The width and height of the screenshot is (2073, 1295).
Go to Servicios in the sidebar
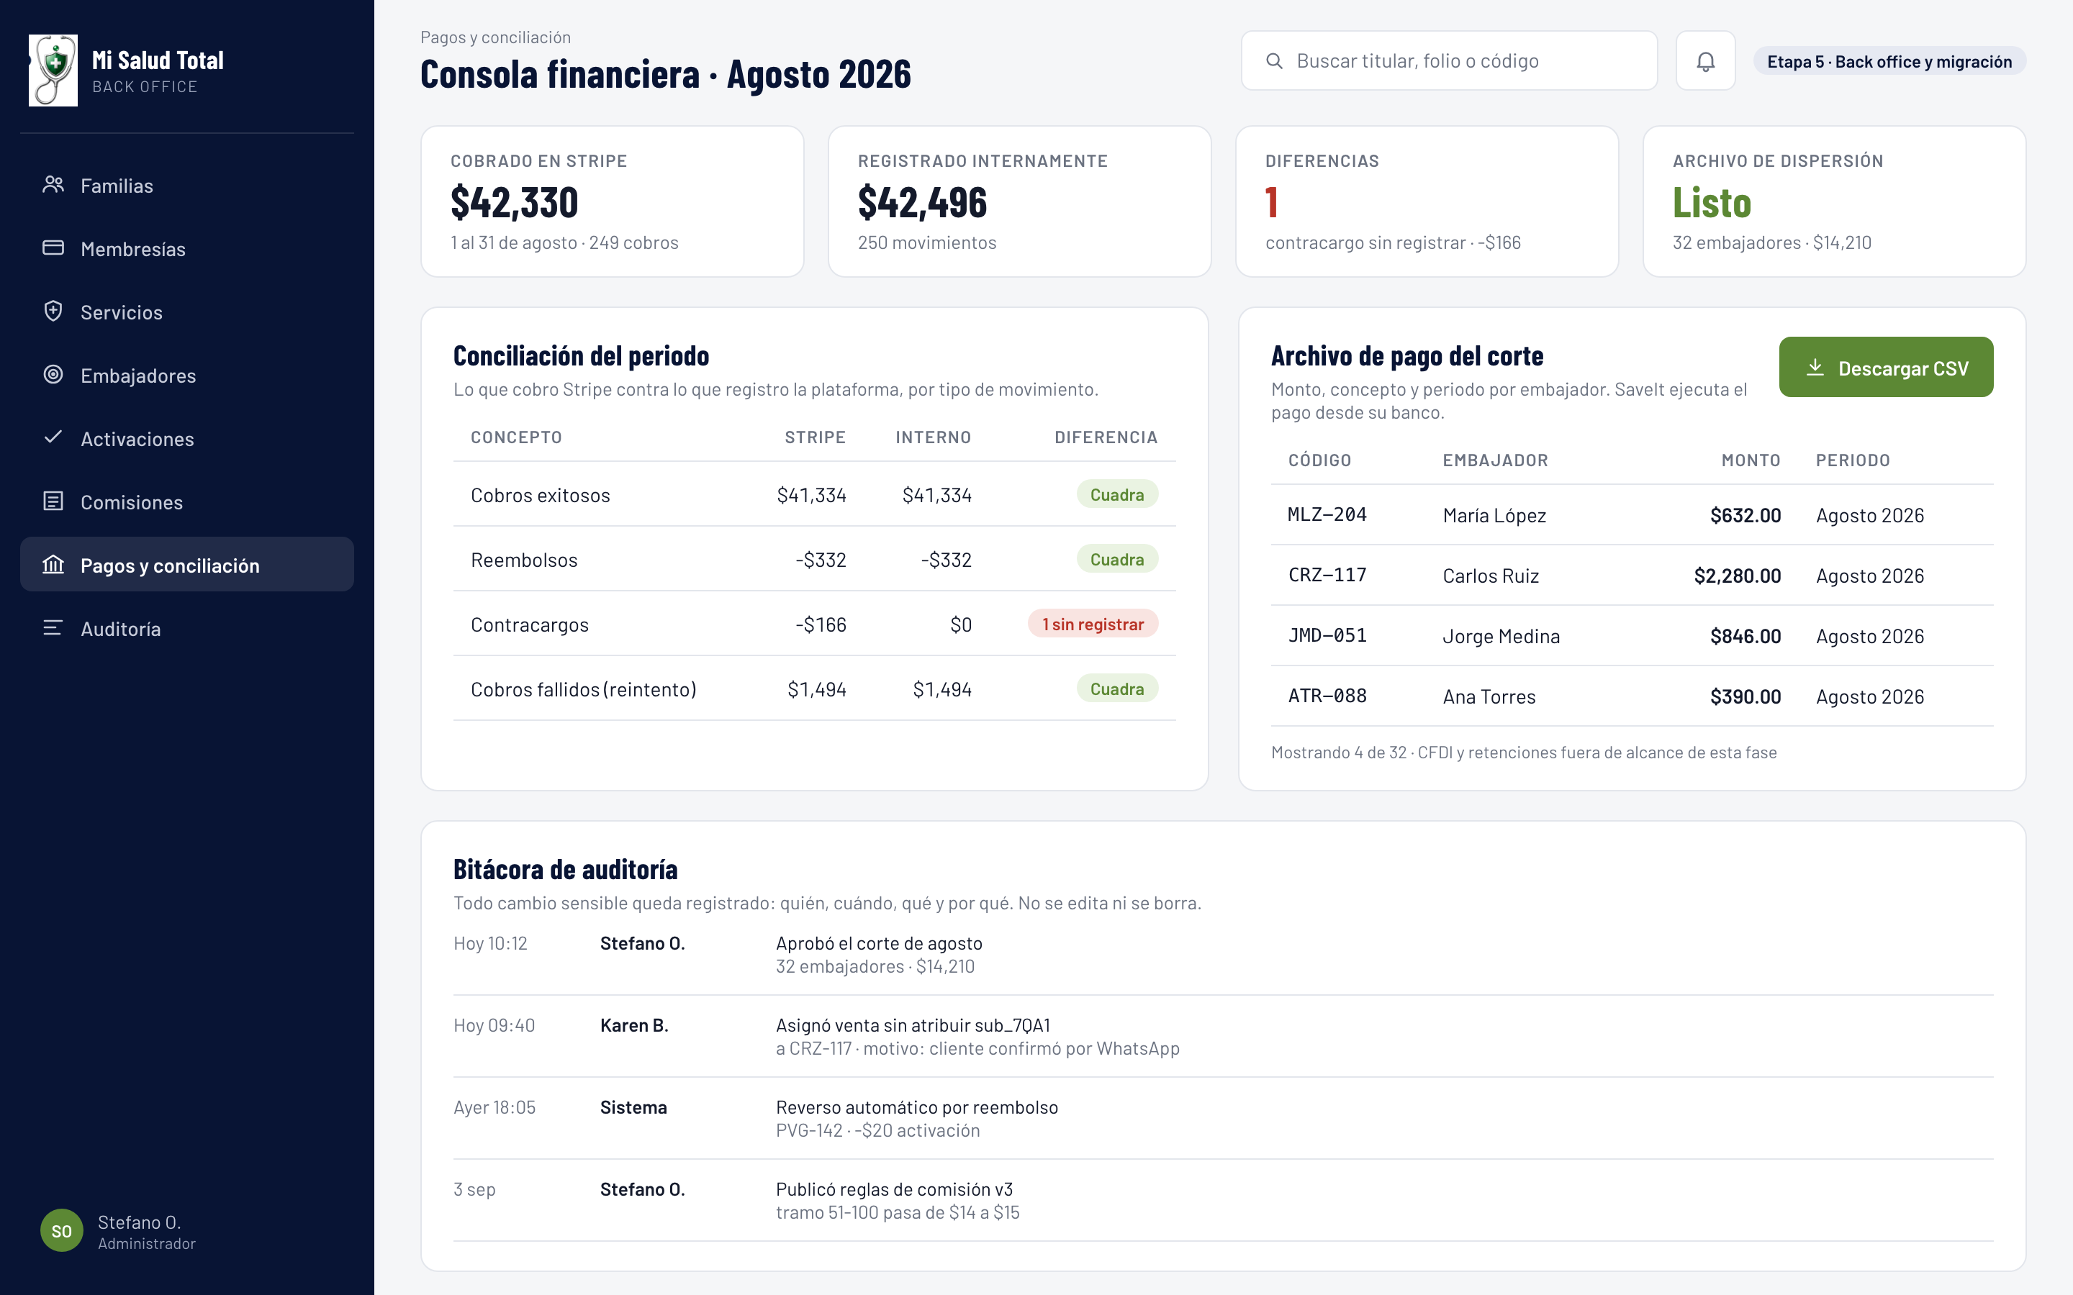coord(186,312)
